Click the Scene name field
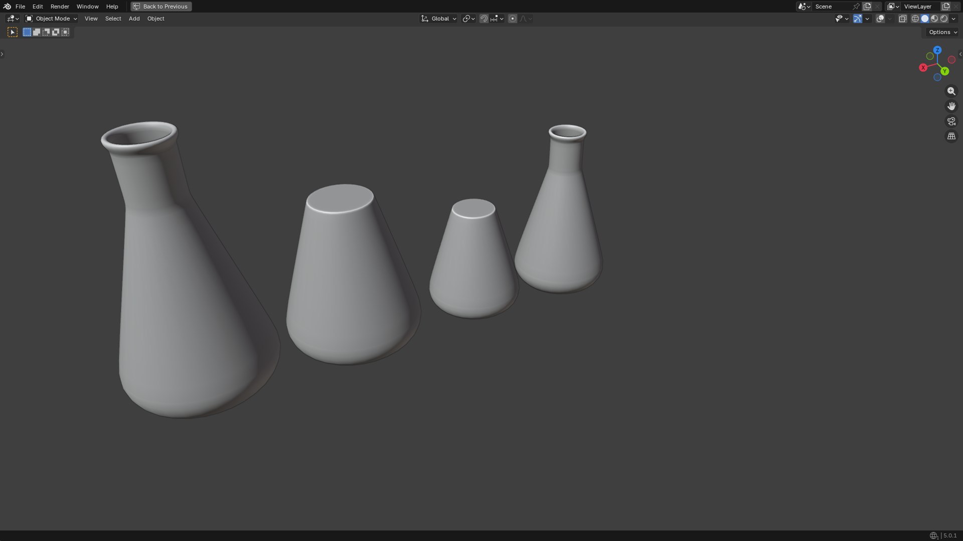 [832, 7]
